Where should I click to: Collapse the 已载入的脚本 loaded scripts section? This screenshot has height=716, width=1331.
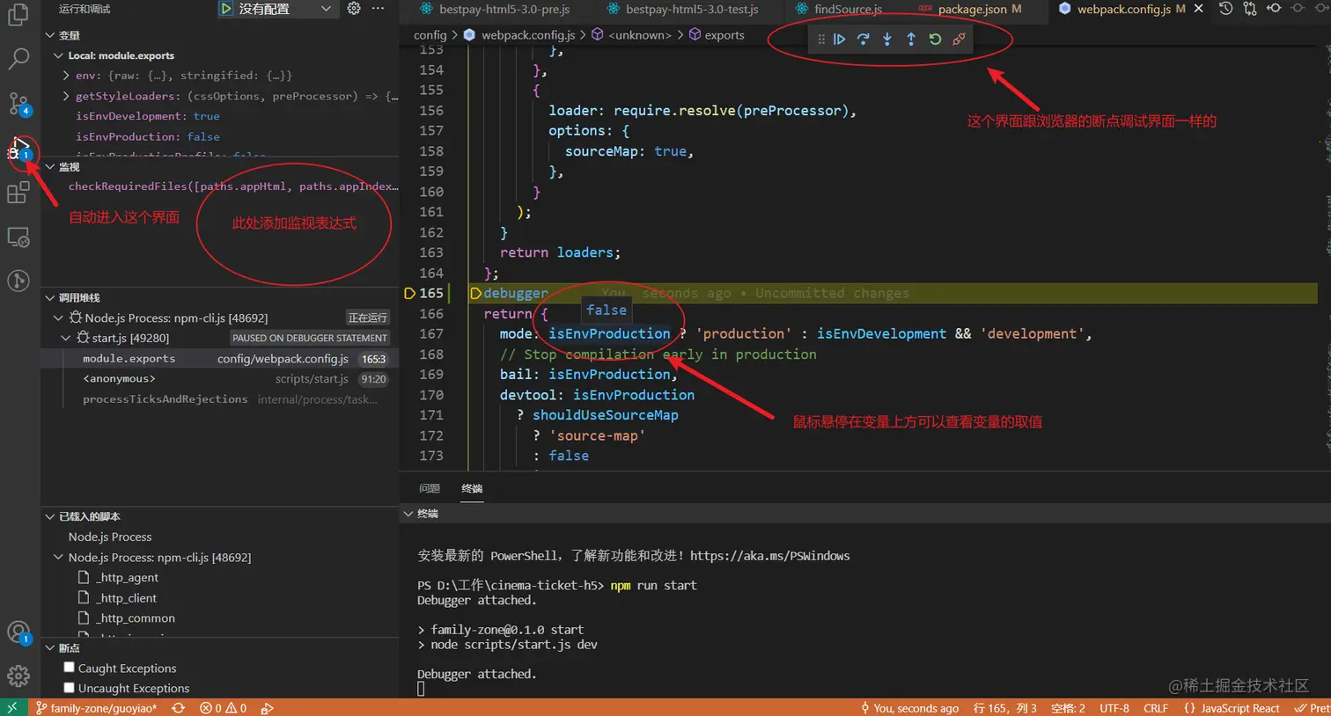[x=50, y=516]
